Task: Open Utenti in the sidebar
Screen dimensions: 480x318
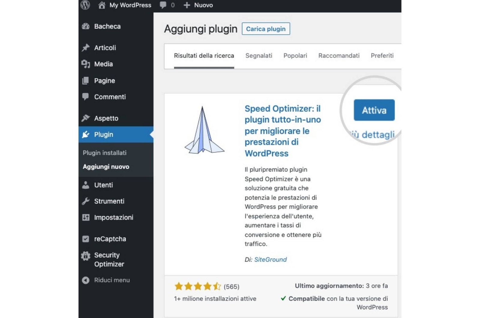Action: [103, 185]
